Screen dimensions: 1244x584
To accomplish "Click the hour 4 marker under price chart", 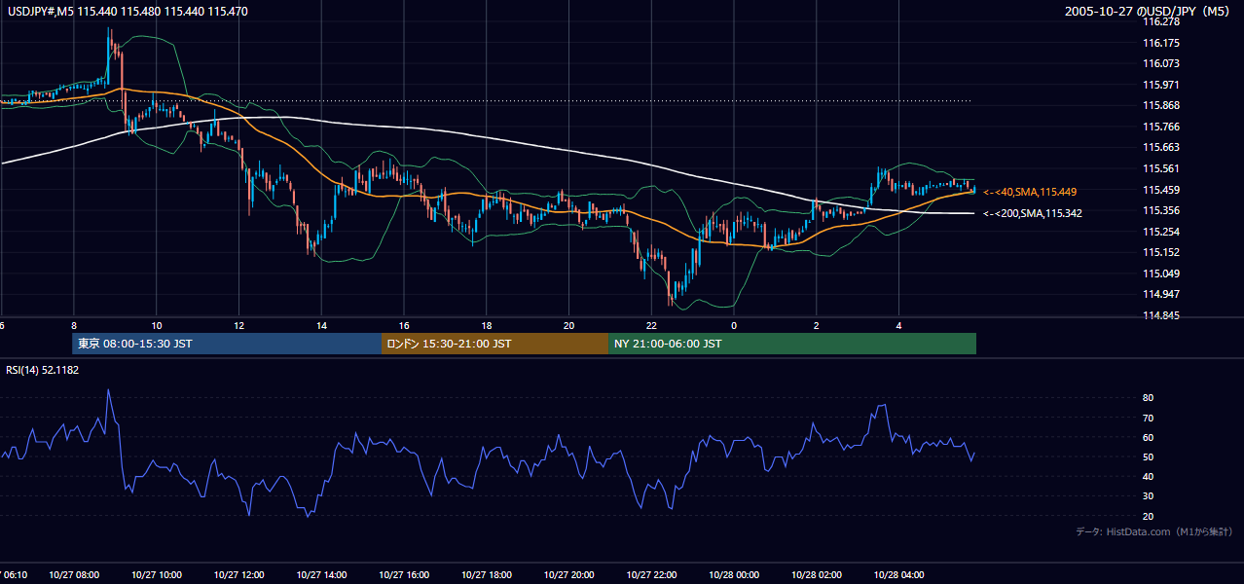I will coord(898,326).
